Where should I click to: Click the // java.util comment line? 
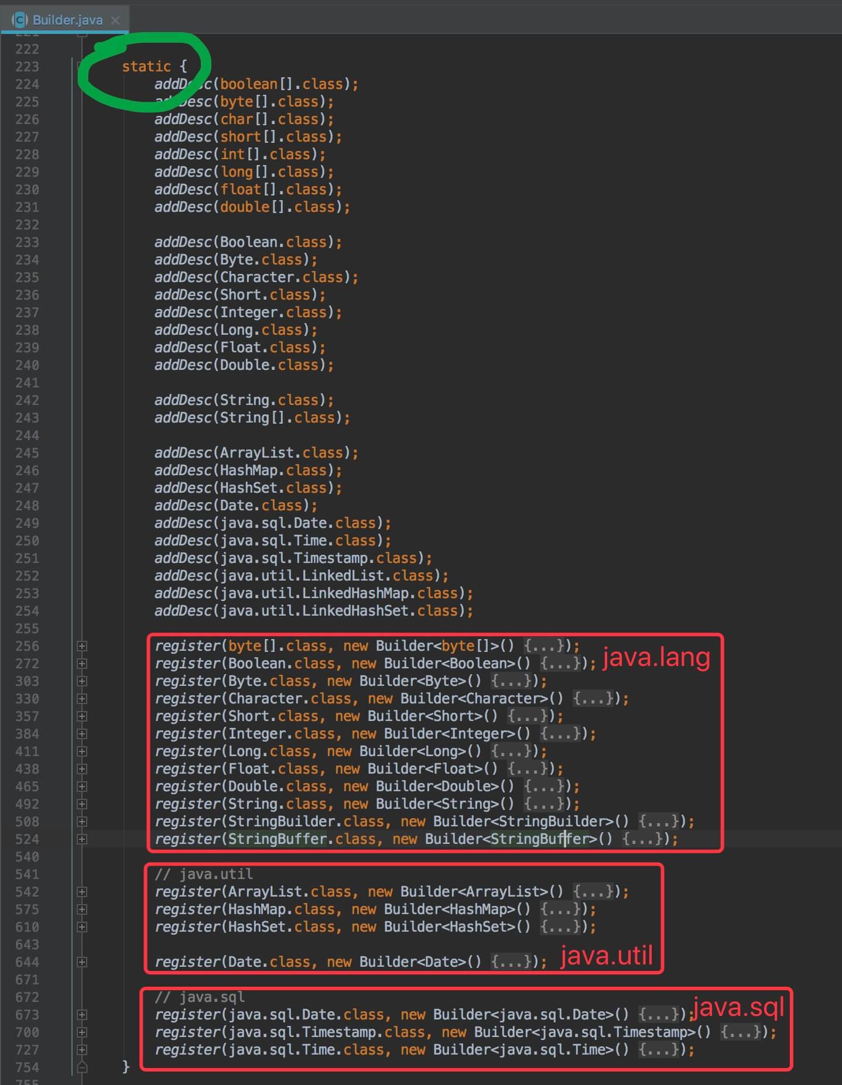click(x=203, y=874)
